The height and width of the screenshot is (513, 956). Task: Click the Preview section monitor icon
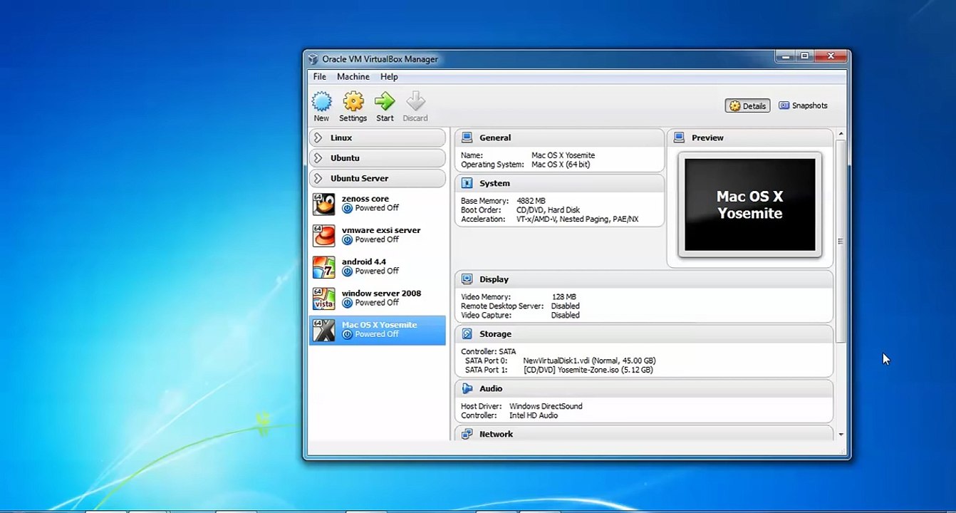coord(679,138)
